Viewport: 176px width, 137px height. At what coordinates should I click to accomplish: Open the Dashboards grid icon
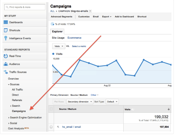[6, 22]
